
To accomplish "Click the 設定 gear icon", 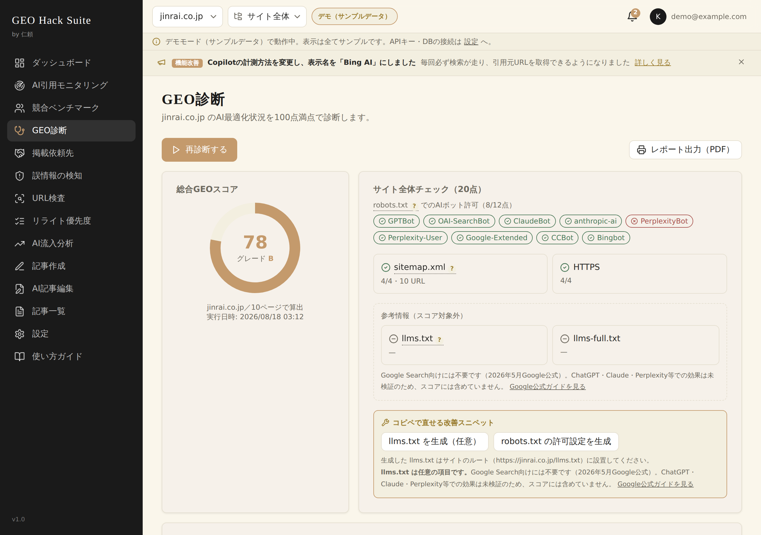I will [20, 334].
